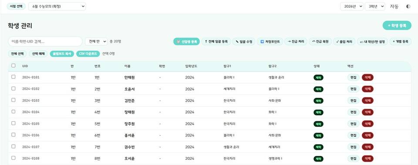
Task: Open the 6월 수능모의 exam dropdown
Action: click(57, 6)
